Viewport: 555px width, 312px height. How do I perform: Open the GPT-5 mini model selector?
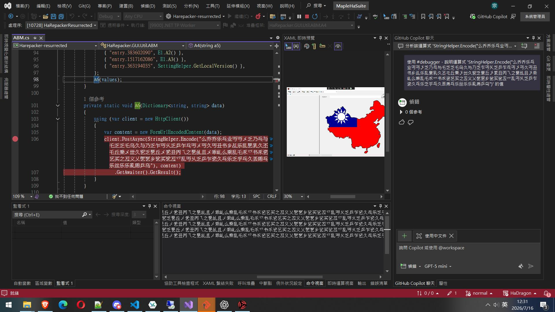click(438, 266)
